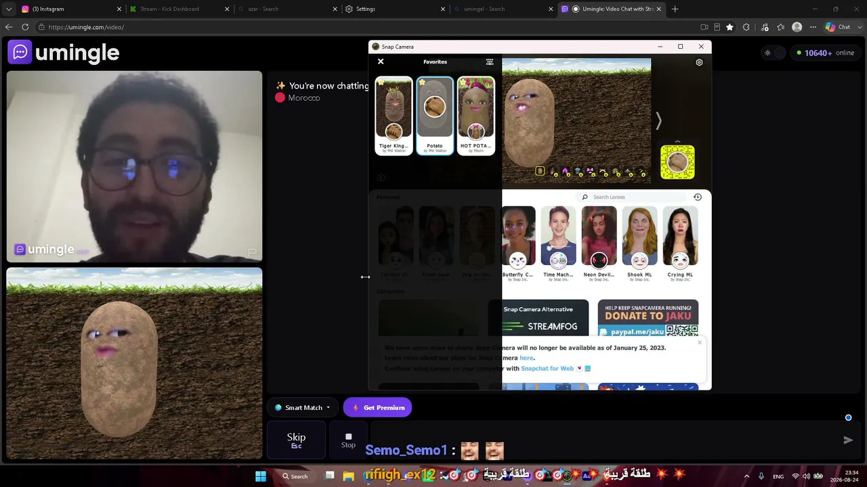Click the Get Premium button
This screenshot has width=867, height=487.
coord(377,408)
